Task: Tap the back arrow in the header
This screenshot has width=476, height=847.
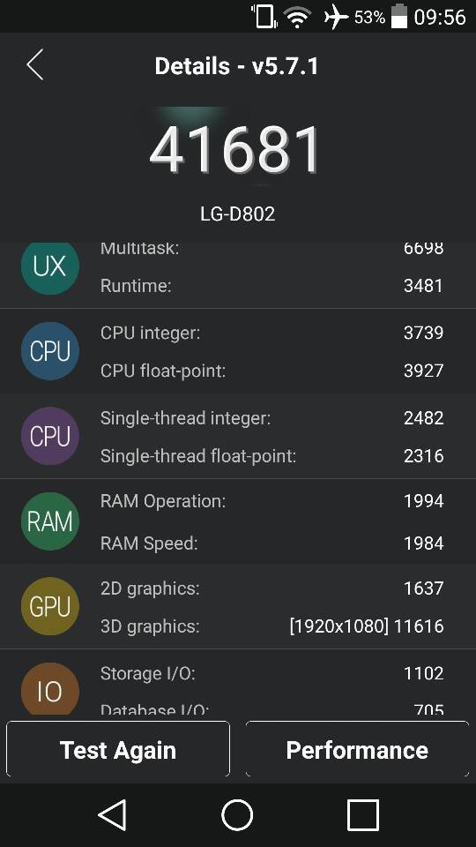Action: point(35,65)
